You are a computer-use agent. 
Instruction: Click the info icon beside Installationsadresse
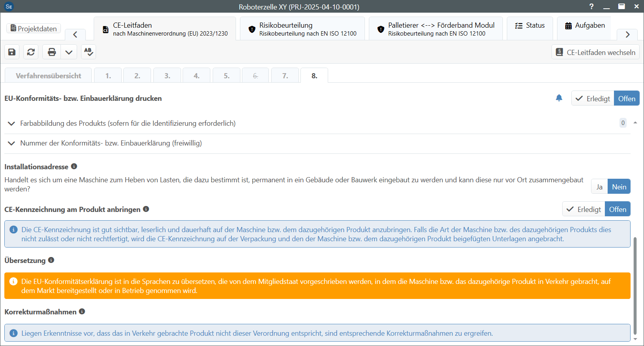(74, 166)
